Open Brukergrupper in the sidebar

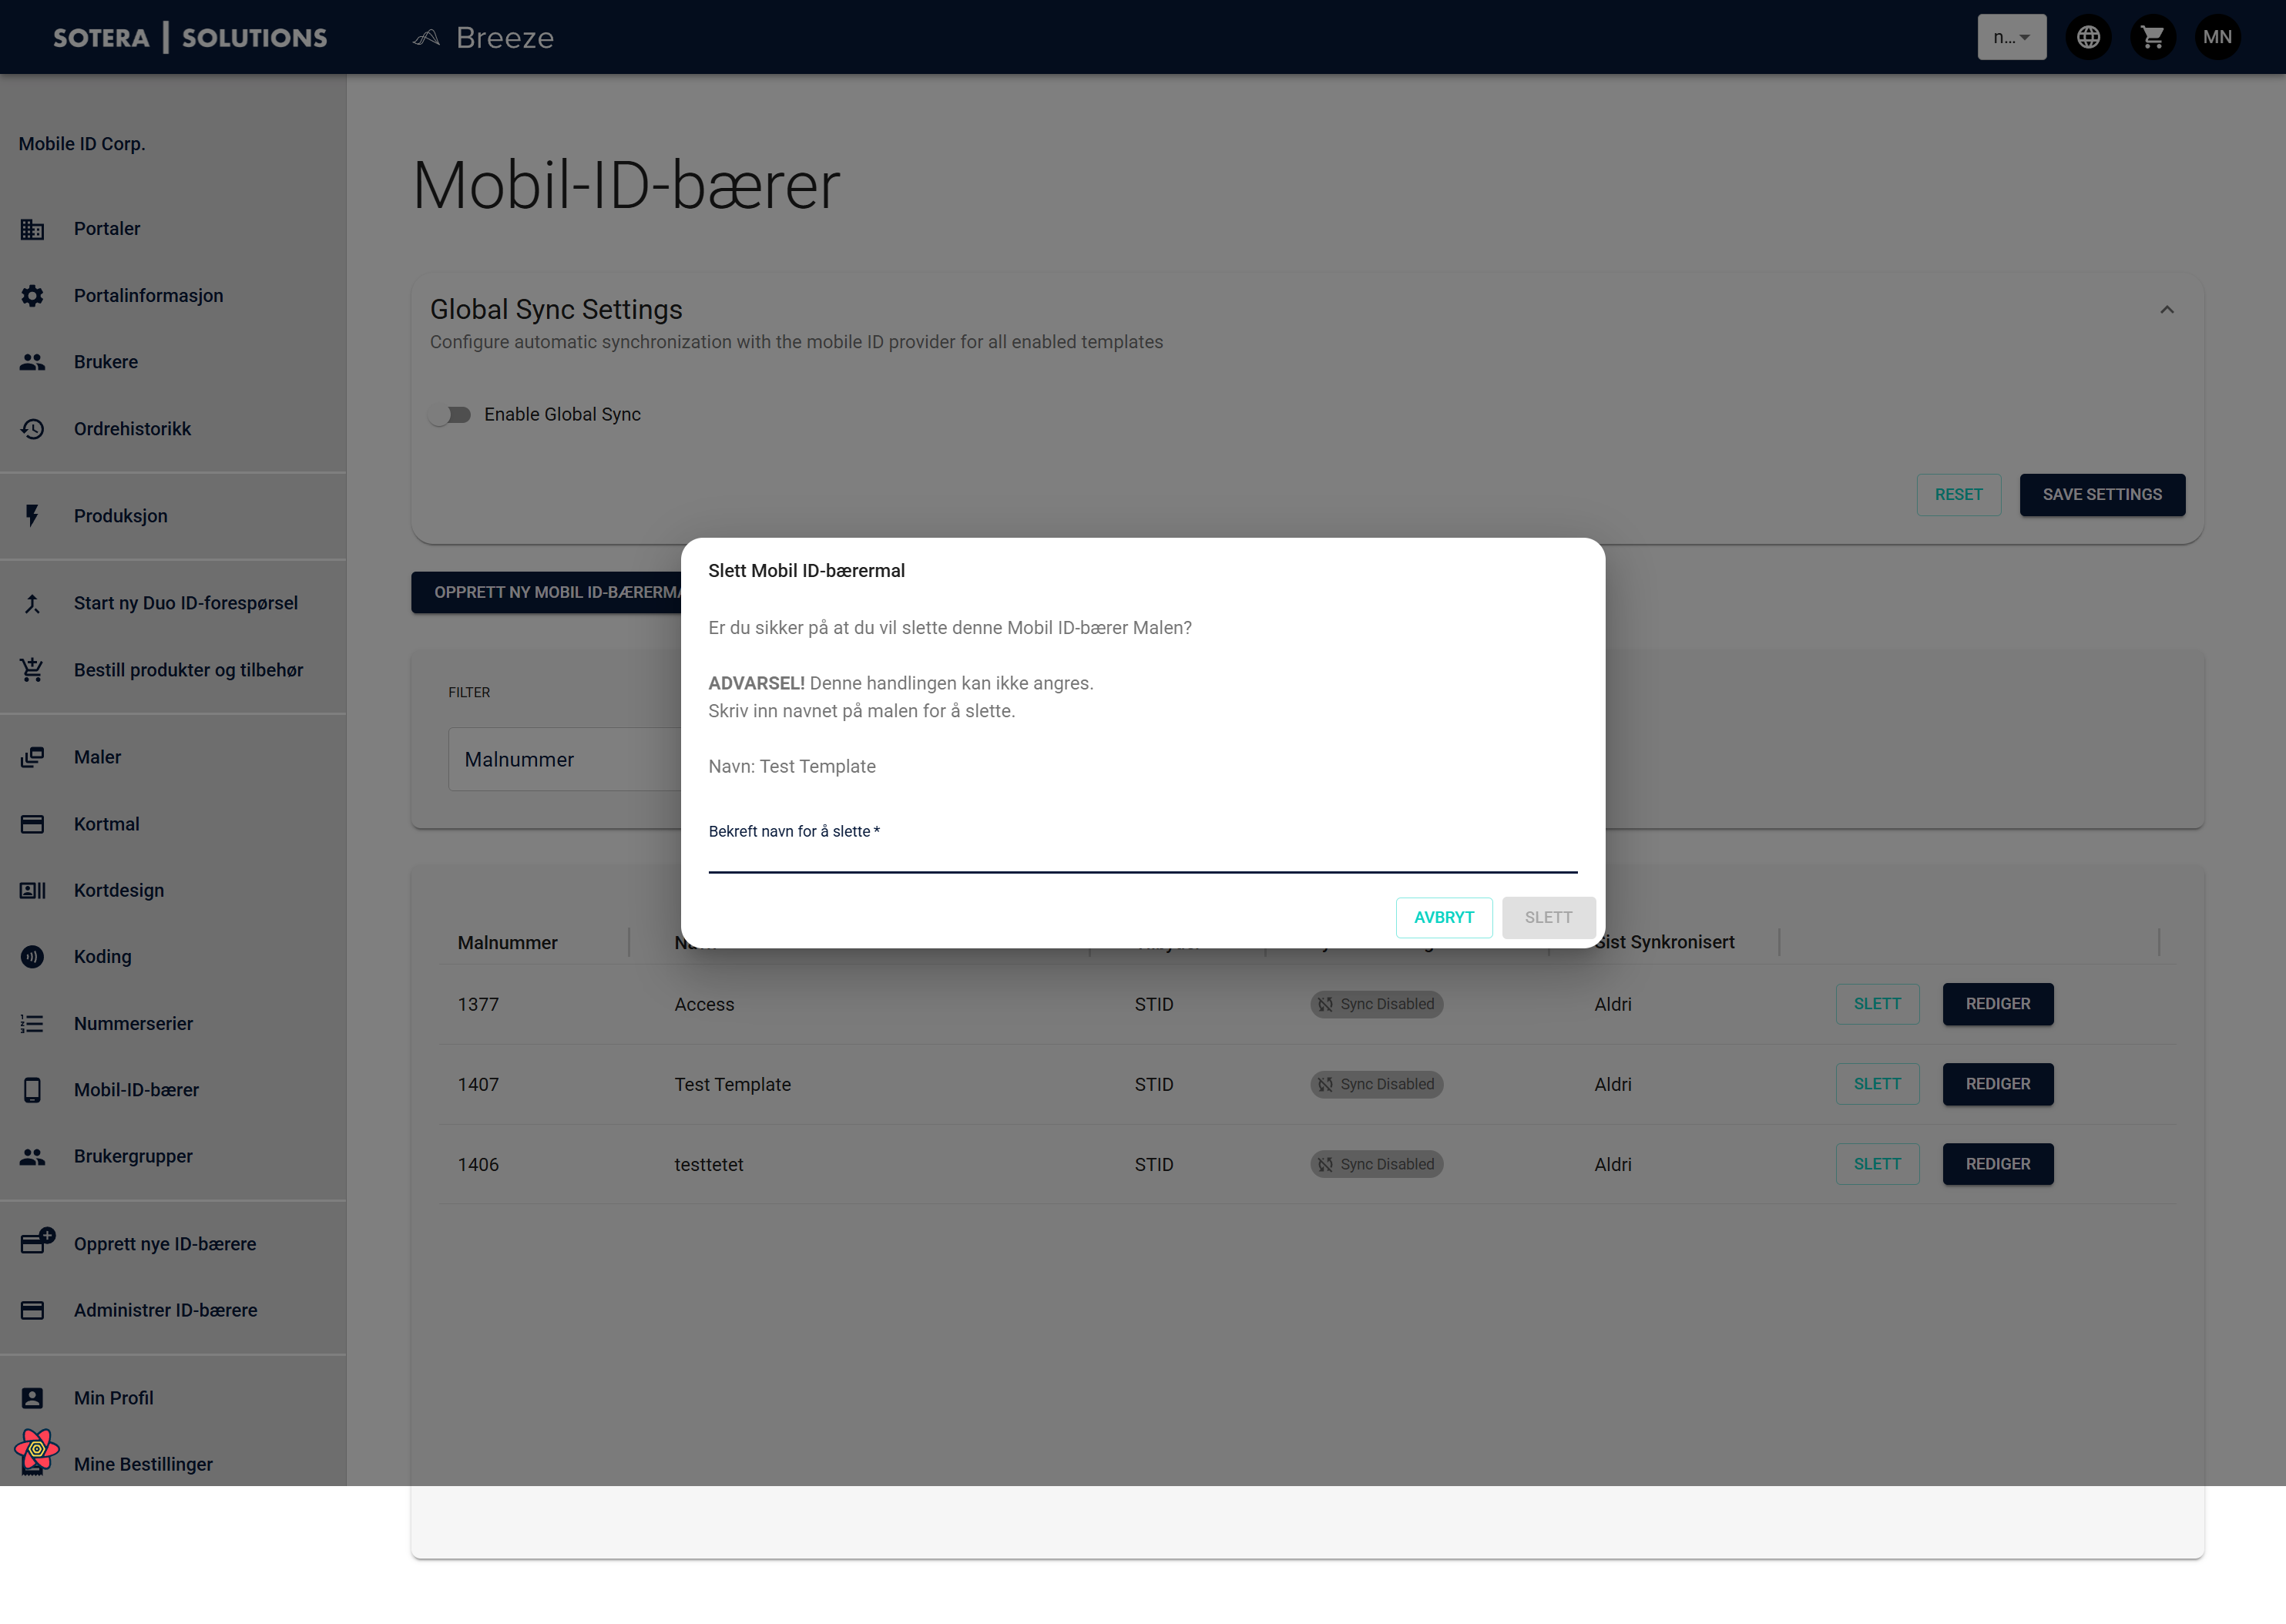[133, 1156]
